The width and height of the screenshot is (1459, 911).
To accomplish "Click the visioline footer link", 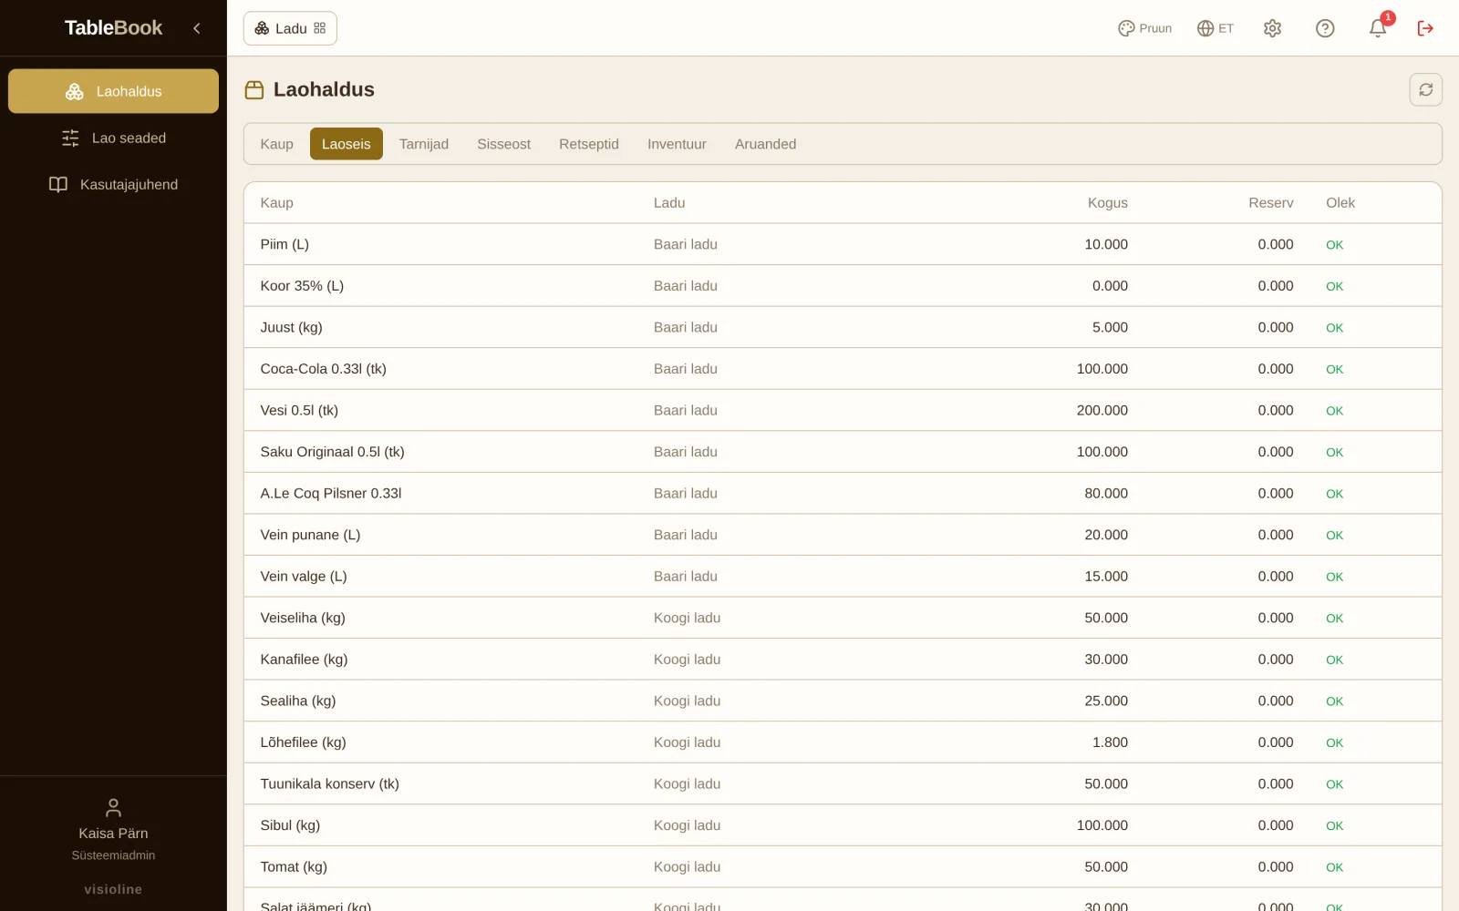I will (113, 889).
